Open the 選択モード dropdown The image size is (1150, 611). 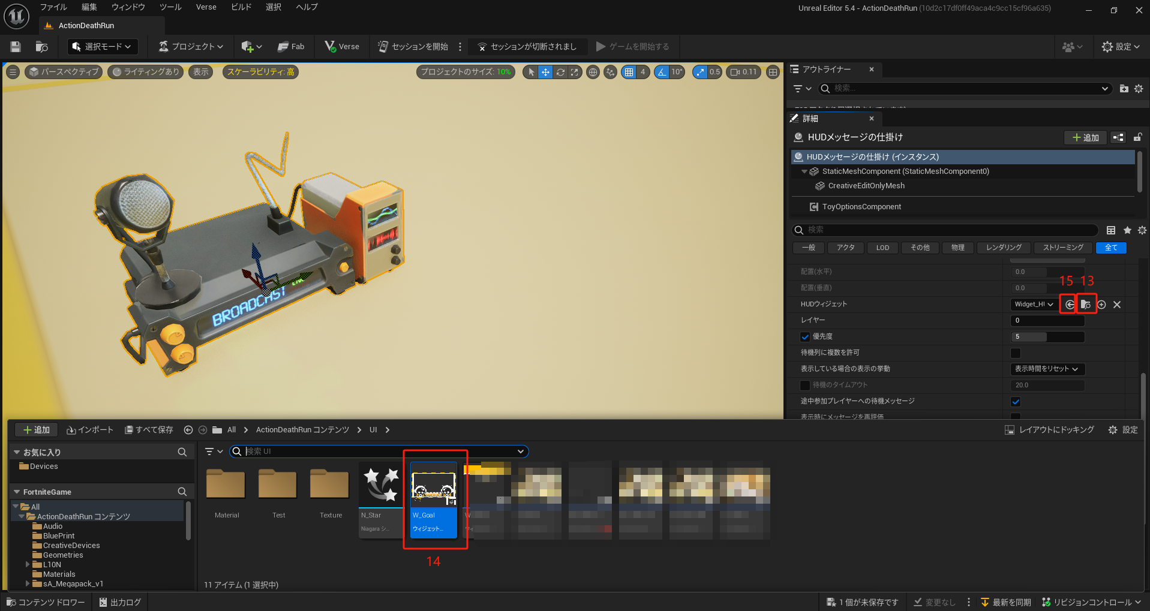point(102,47)
